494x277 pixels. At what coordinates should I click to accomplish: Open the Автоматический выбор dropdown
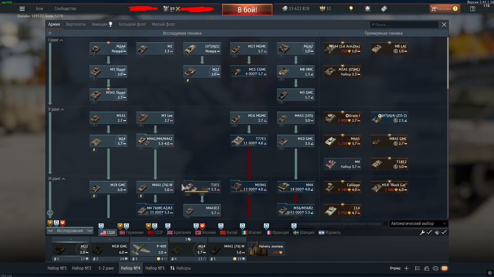tap(419, 224)
